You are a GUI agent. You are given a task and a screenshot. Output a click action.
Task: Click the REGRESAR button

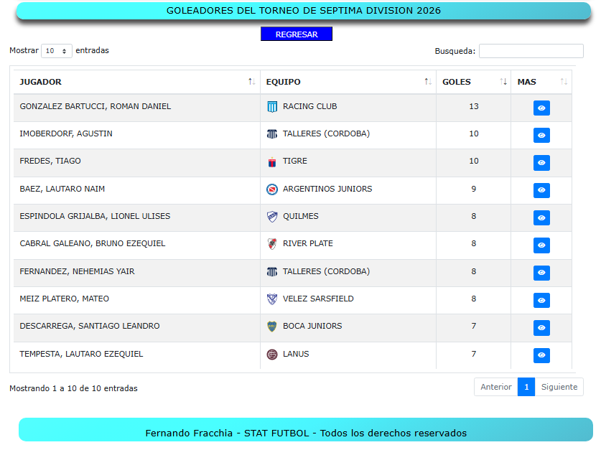click(x=297, y=34)
